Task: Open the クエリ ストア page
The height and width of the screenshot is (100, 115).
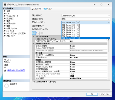Action: coord(11,36)
